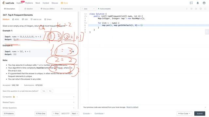
Task: Click the Reset to default link
Action: click(x=132, y=107)
